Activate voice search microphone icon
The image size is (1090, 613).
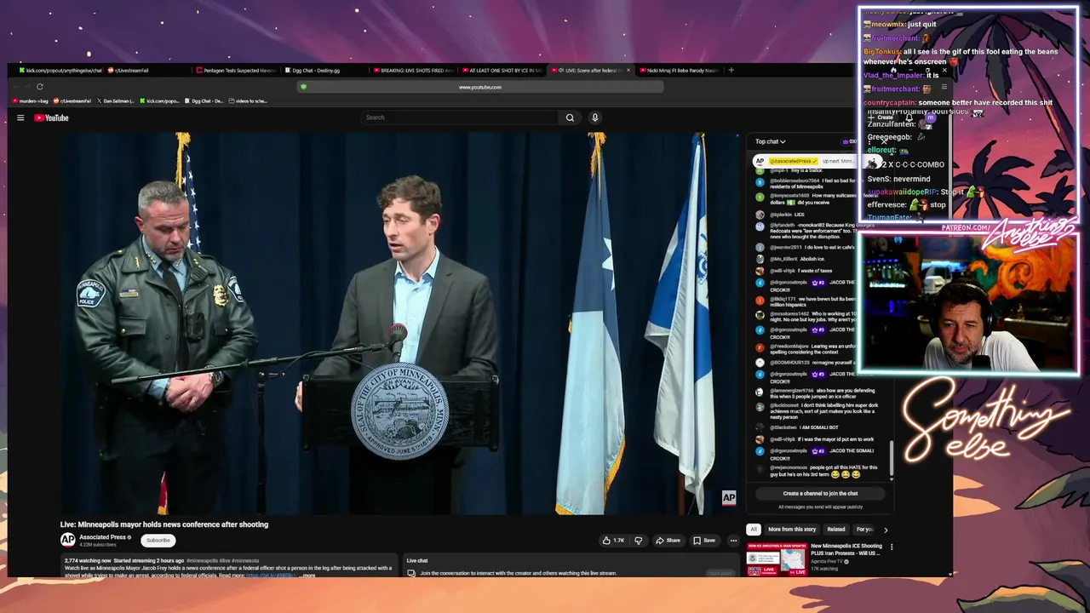click(594, 117)
